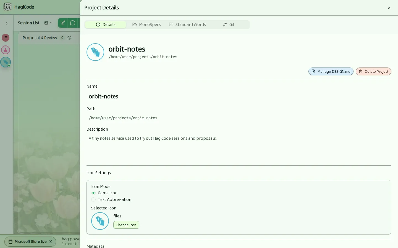Select the pink chess-piece project icon
Screen dimensions: 398x248
point(6,50)
